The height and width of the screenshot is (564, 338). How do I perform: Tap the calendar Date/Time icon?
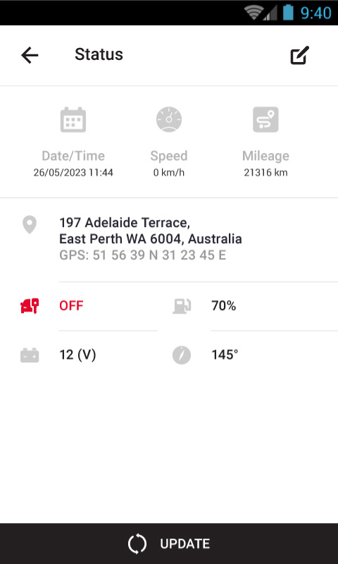(73, 119)
